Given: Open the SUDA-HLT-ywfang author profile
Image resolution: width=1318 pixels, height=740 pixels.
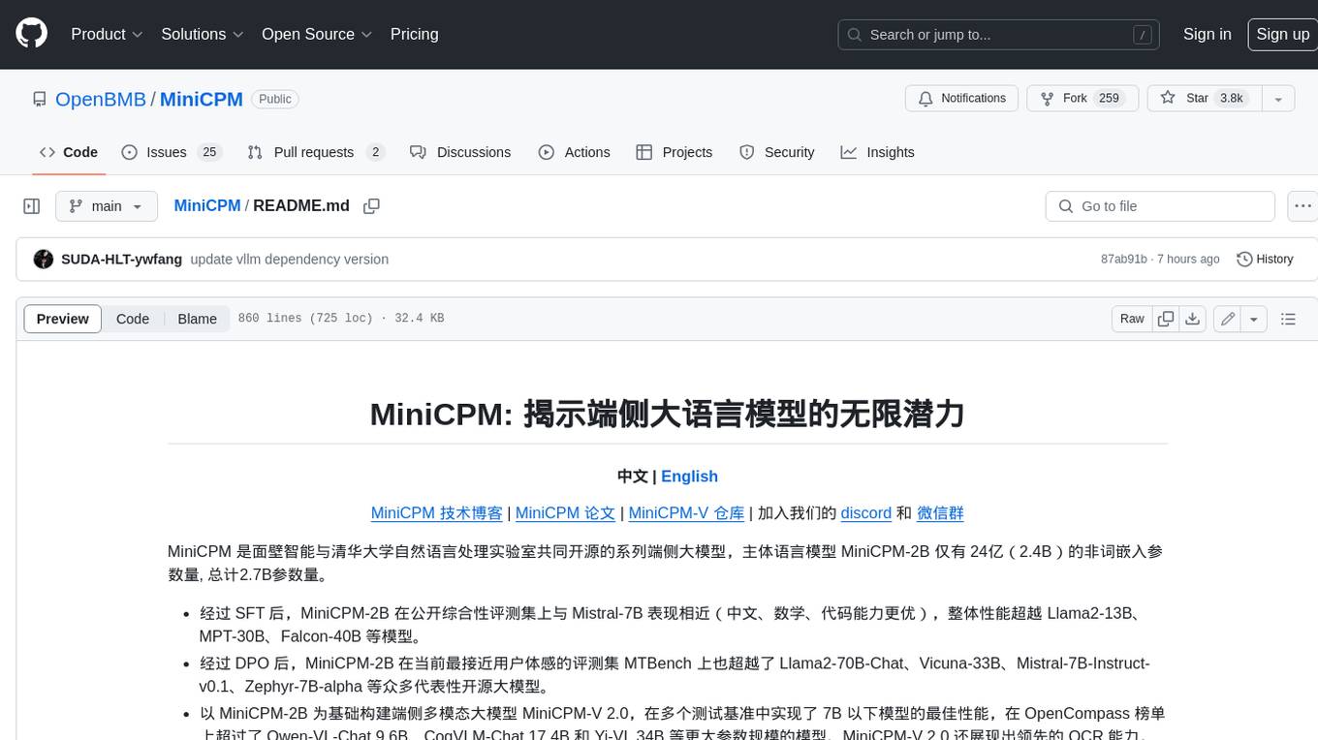Looking at the screenshot, I should click(x=121, y=260).
